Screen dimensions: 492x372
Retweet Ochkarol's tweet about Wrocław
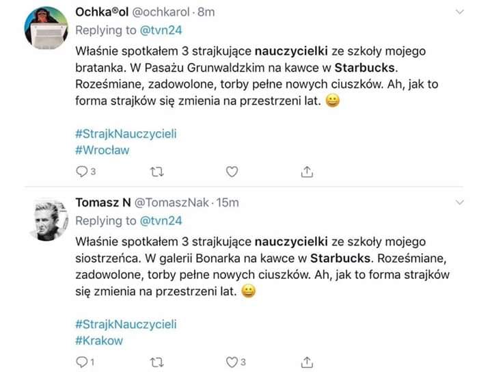[x=156, y=172]
